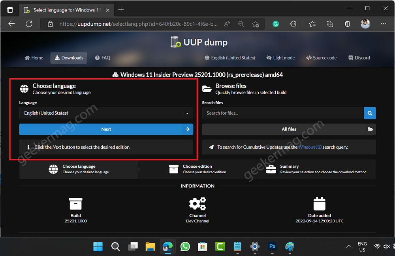Image resolution: width=395 pixels, height=256 pixels.
Task: Open the Windows Start menu
Action: [x=98, y=247]
